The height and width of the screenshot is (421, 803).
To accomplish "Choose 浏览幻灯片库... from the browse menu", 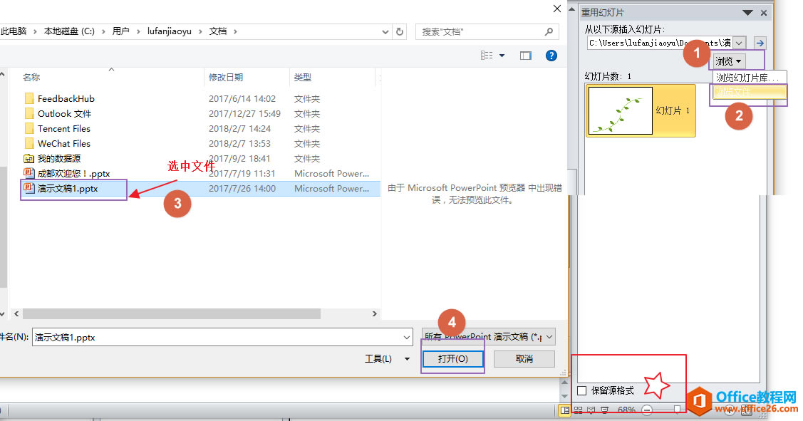I will click(x=750, y=78).
